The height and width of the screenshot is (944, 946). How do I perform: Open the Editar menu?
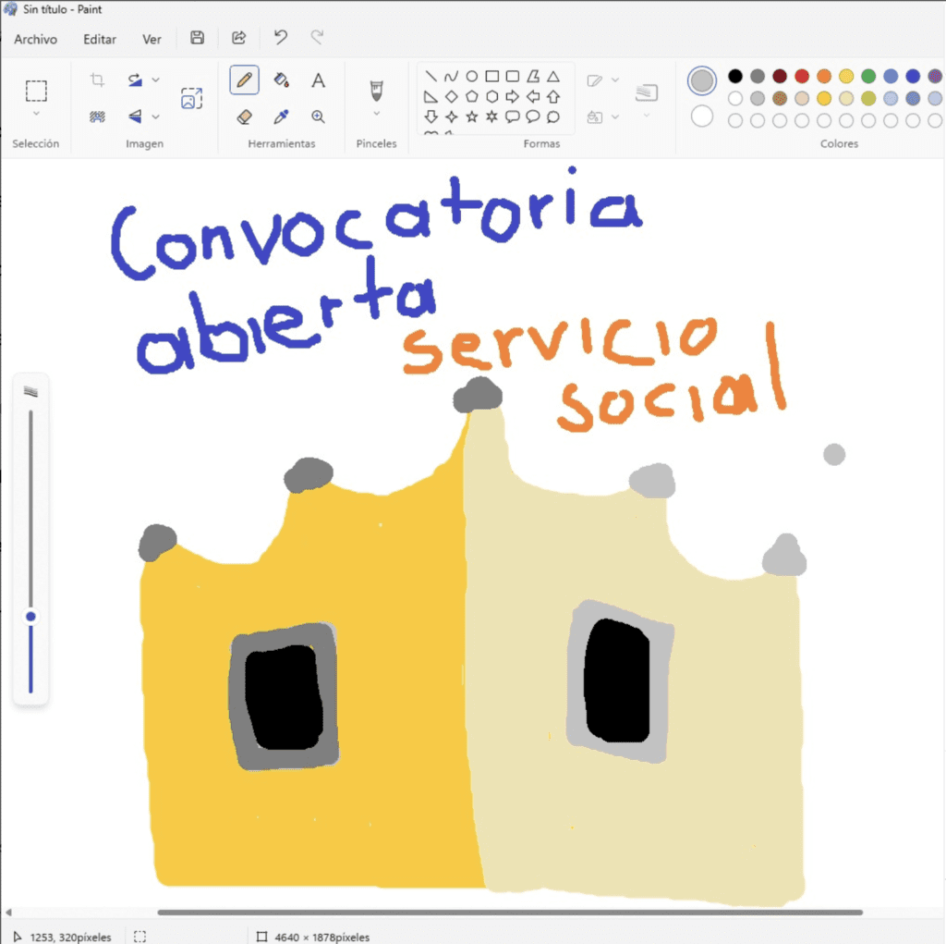[x=100, y=39]
